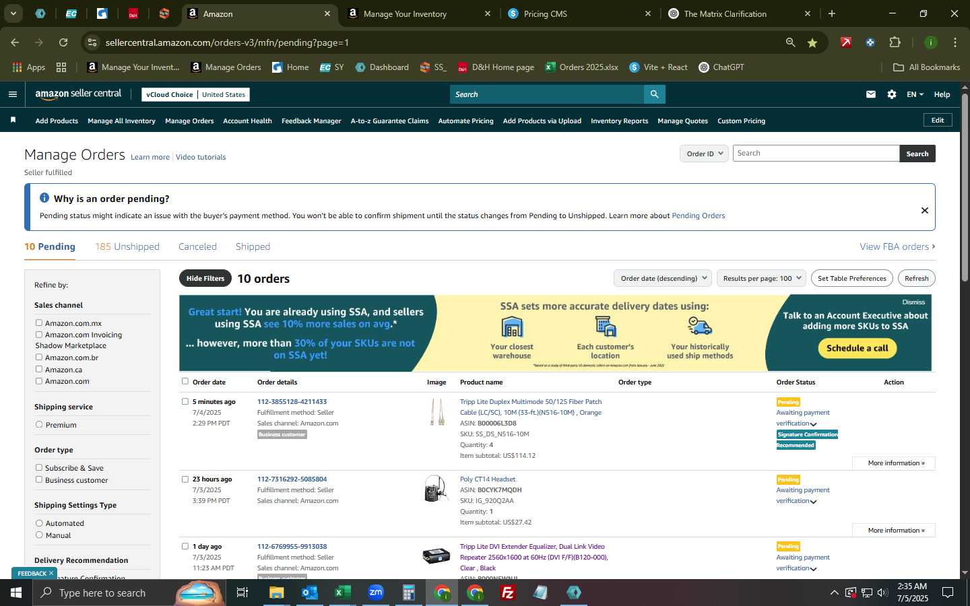Click into the order search input field
This screenshot has width=970, height=606.
[816, 154]
